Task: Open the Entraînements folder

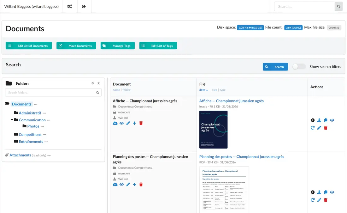Action: pyautogui.click(x=31, y=141)
